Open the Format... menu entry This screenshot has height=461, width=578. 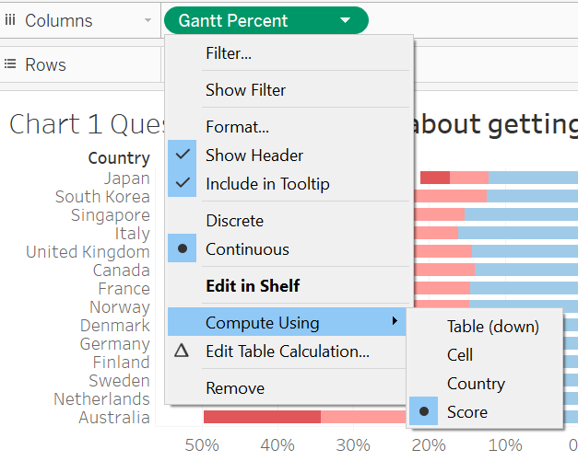(x=237, y=127)
